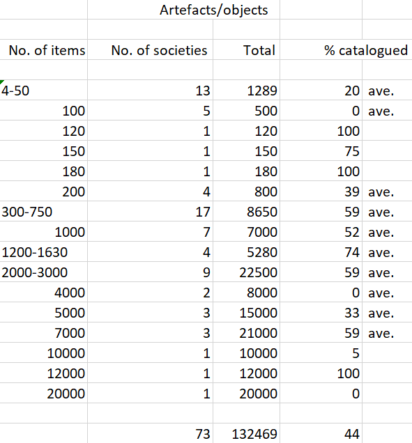Click the grand total cell 132469
412x443 pixels.
[x=246, y=434]
